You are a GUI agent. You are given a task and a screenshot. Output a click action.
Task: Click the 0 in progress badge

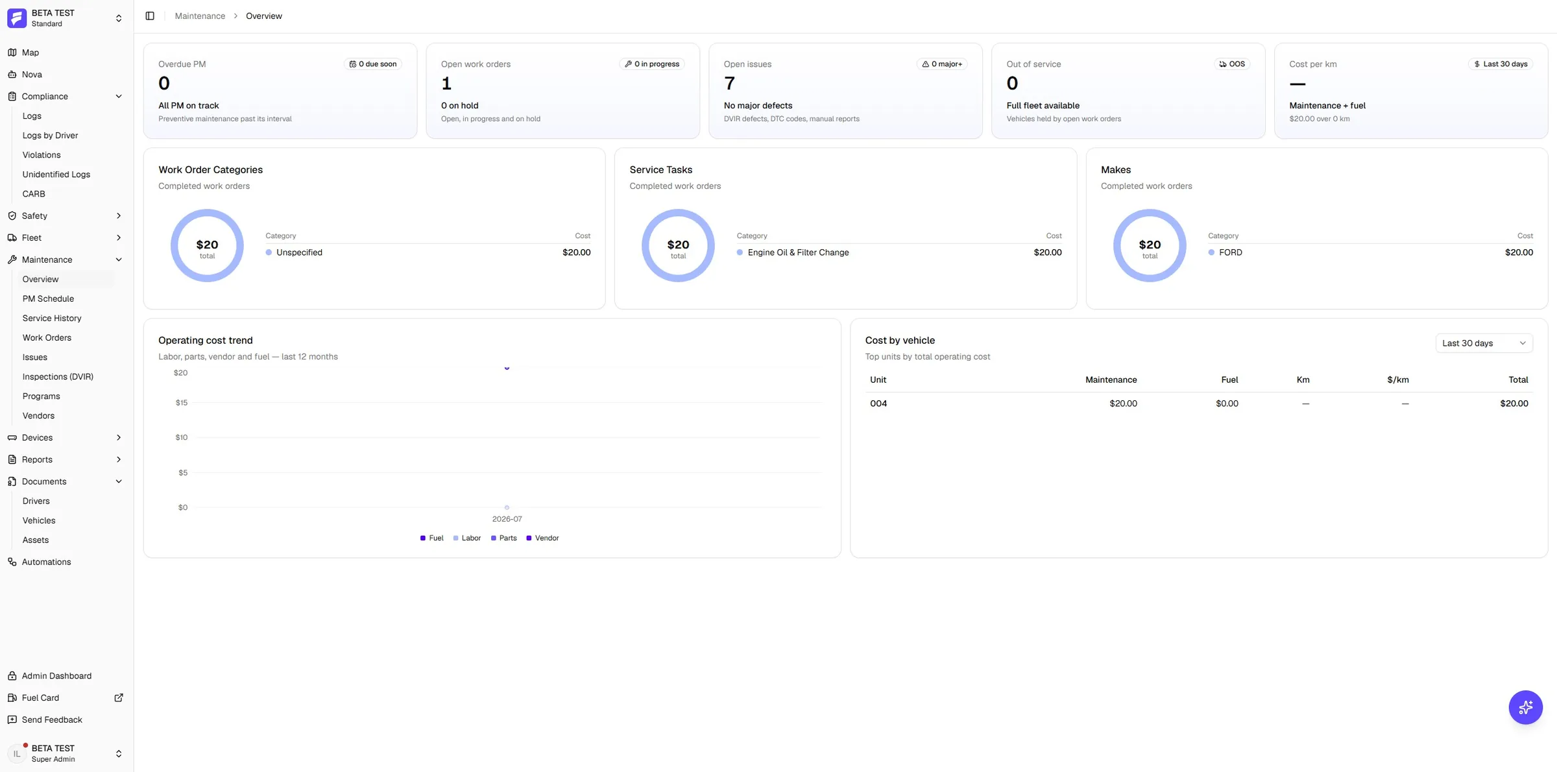tap(652, 64)
